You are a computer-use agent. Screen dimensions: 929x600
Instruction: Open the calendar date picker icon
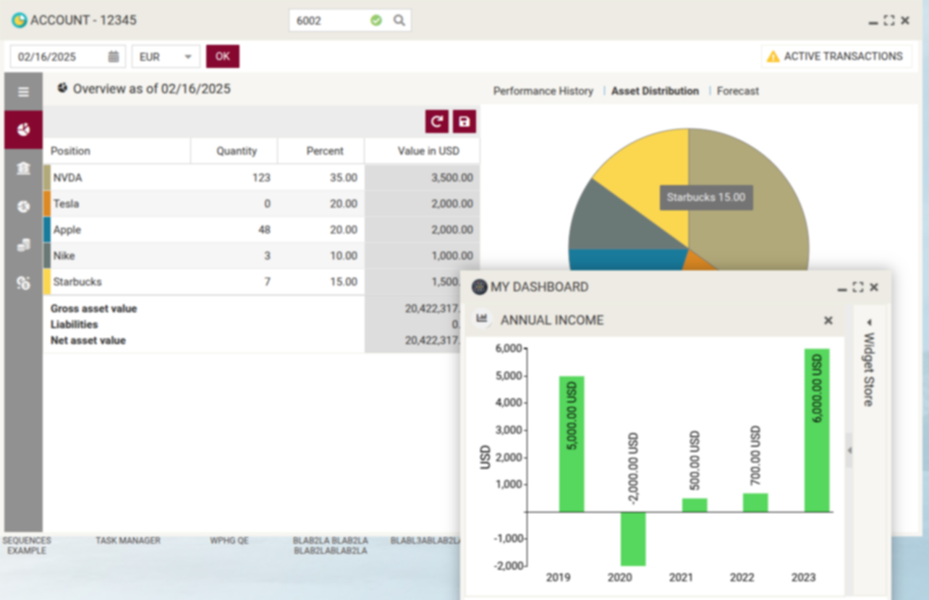click(x=114, y=56)
